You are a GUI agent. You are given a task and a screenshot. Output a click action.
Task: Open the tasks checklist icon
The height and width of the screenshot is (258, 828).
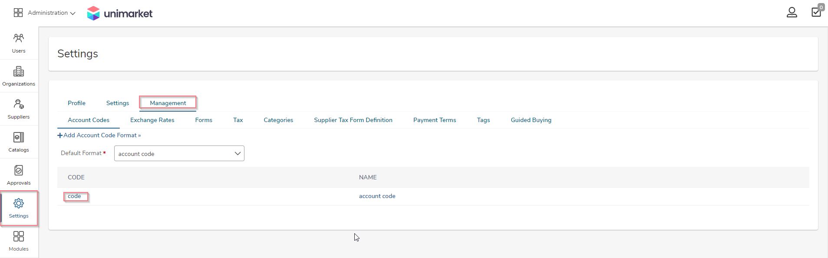tap(816, 12)
